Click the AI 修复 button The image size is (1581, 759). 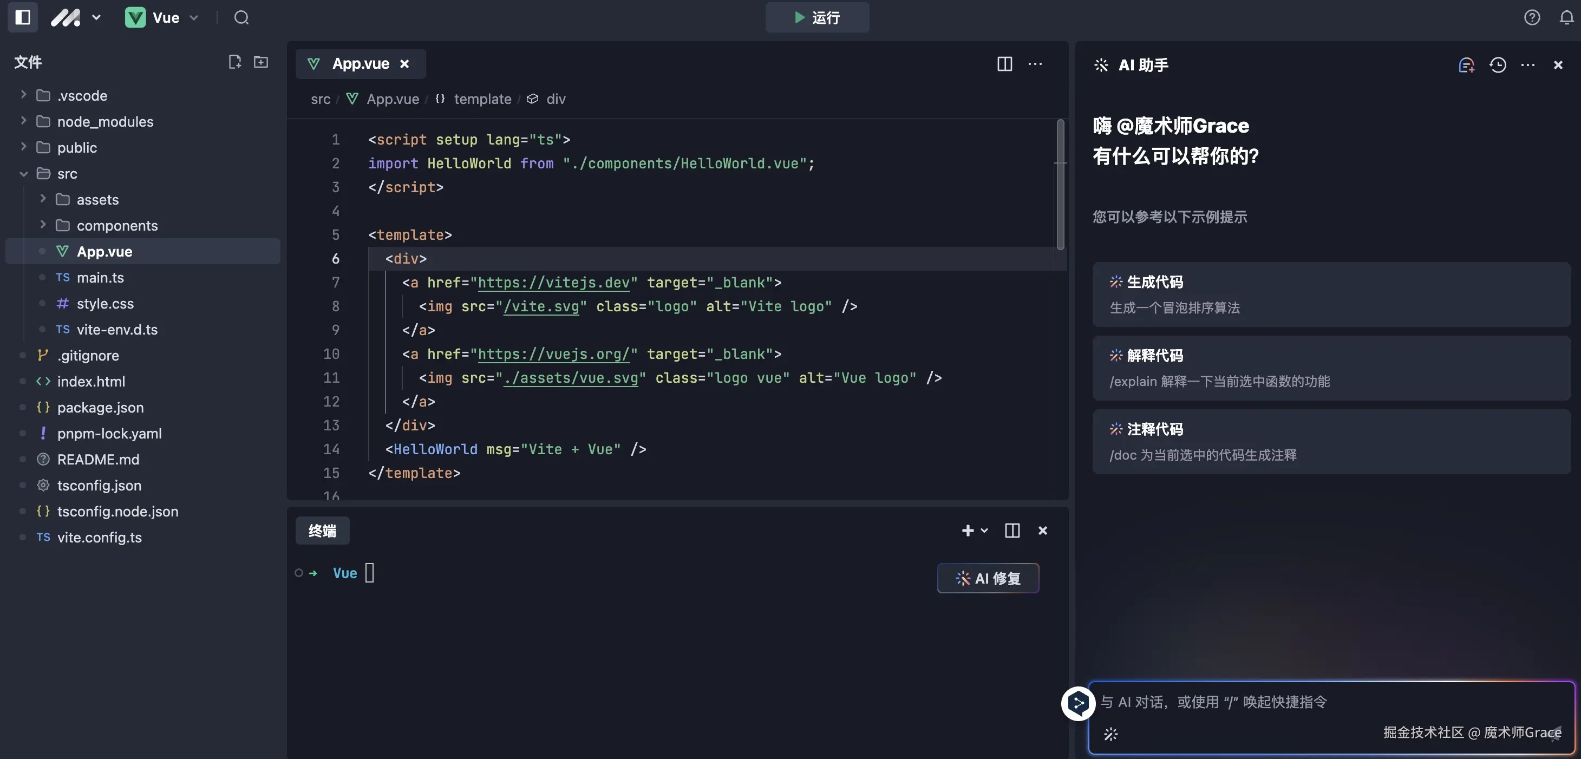pyautogui.click(x=988, y=578)
